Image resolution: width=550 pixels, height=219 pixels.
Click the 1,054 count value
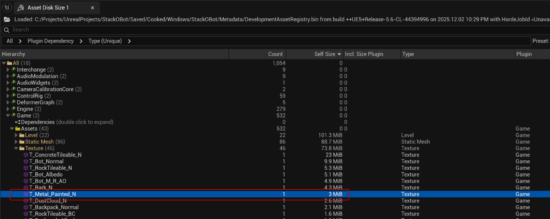(x=279, y=63)
